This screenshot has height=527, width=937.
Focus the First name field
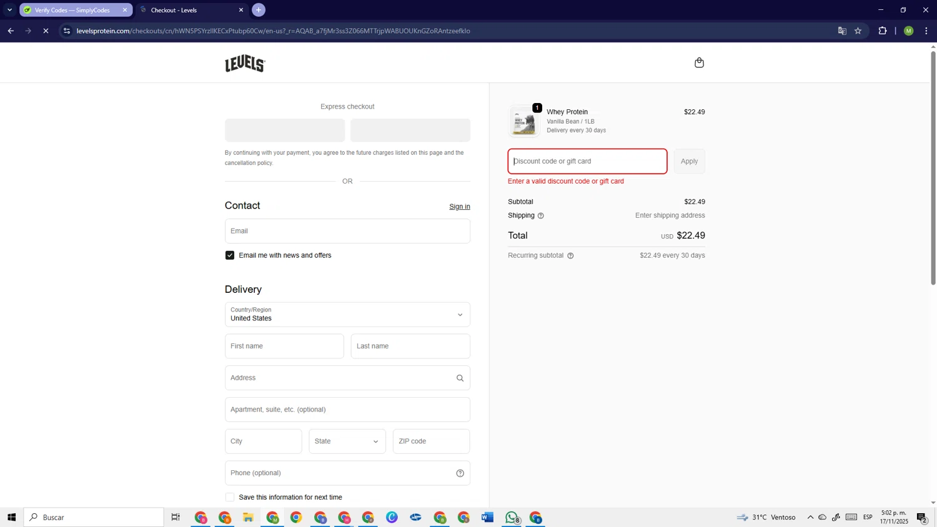click(284, 346)
